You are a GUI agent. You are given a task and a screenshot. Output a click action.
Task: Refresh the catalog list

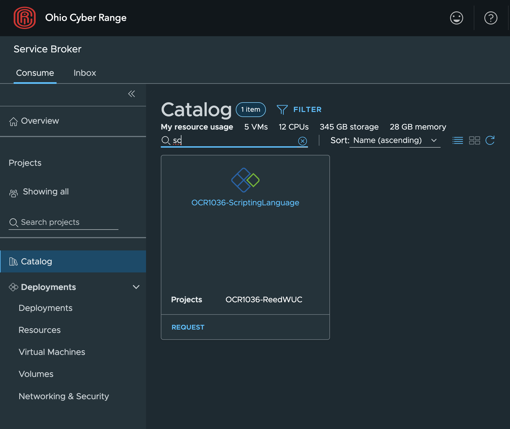[x=490, y=140]
